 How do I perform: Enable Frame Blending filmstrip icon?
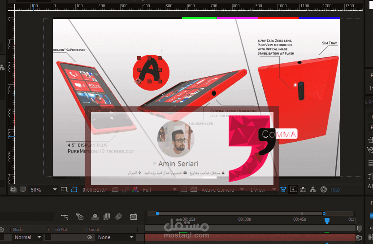107,217
